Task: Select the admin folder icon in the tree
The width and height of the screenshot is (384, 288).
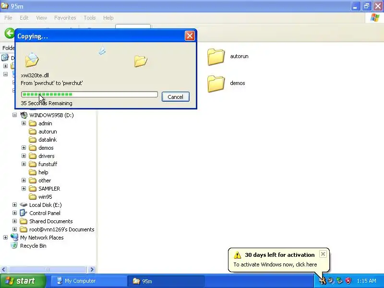Action: click(33, 123)
